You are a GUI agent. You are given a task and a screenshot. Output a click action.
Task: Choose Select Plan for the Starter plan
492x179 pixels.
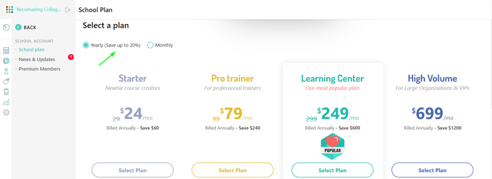coord(133,170)
